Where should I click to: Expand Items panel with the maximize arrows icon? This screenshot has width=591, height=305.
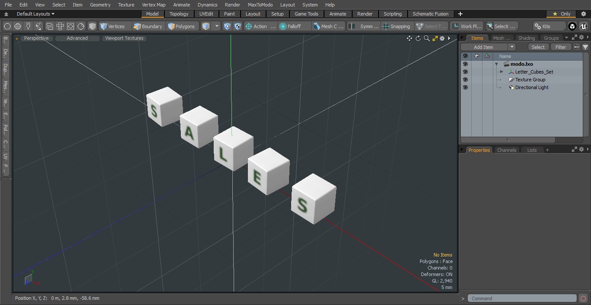[575, 38]
